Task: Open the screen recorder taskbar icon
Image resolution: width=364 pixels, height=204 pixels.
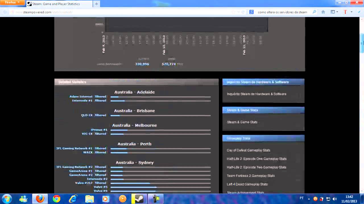Action: (156, 199)
